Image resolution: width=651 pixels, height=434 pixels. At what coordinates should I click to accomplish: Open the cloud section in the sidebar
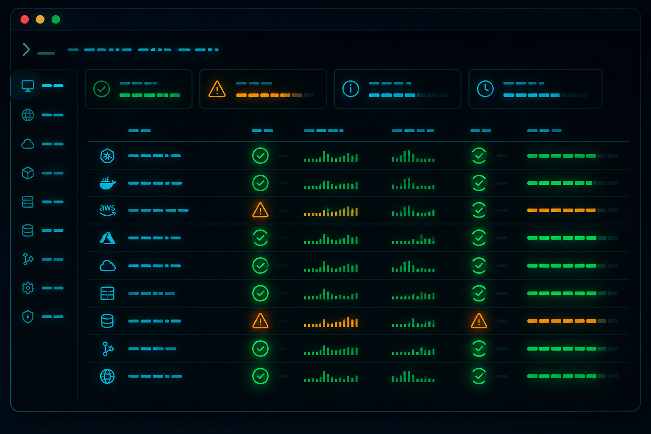(28, 144)
